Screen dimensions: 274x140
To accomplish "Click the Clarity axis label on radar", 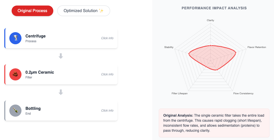I will pyautogui.click(x=210, y=20).
